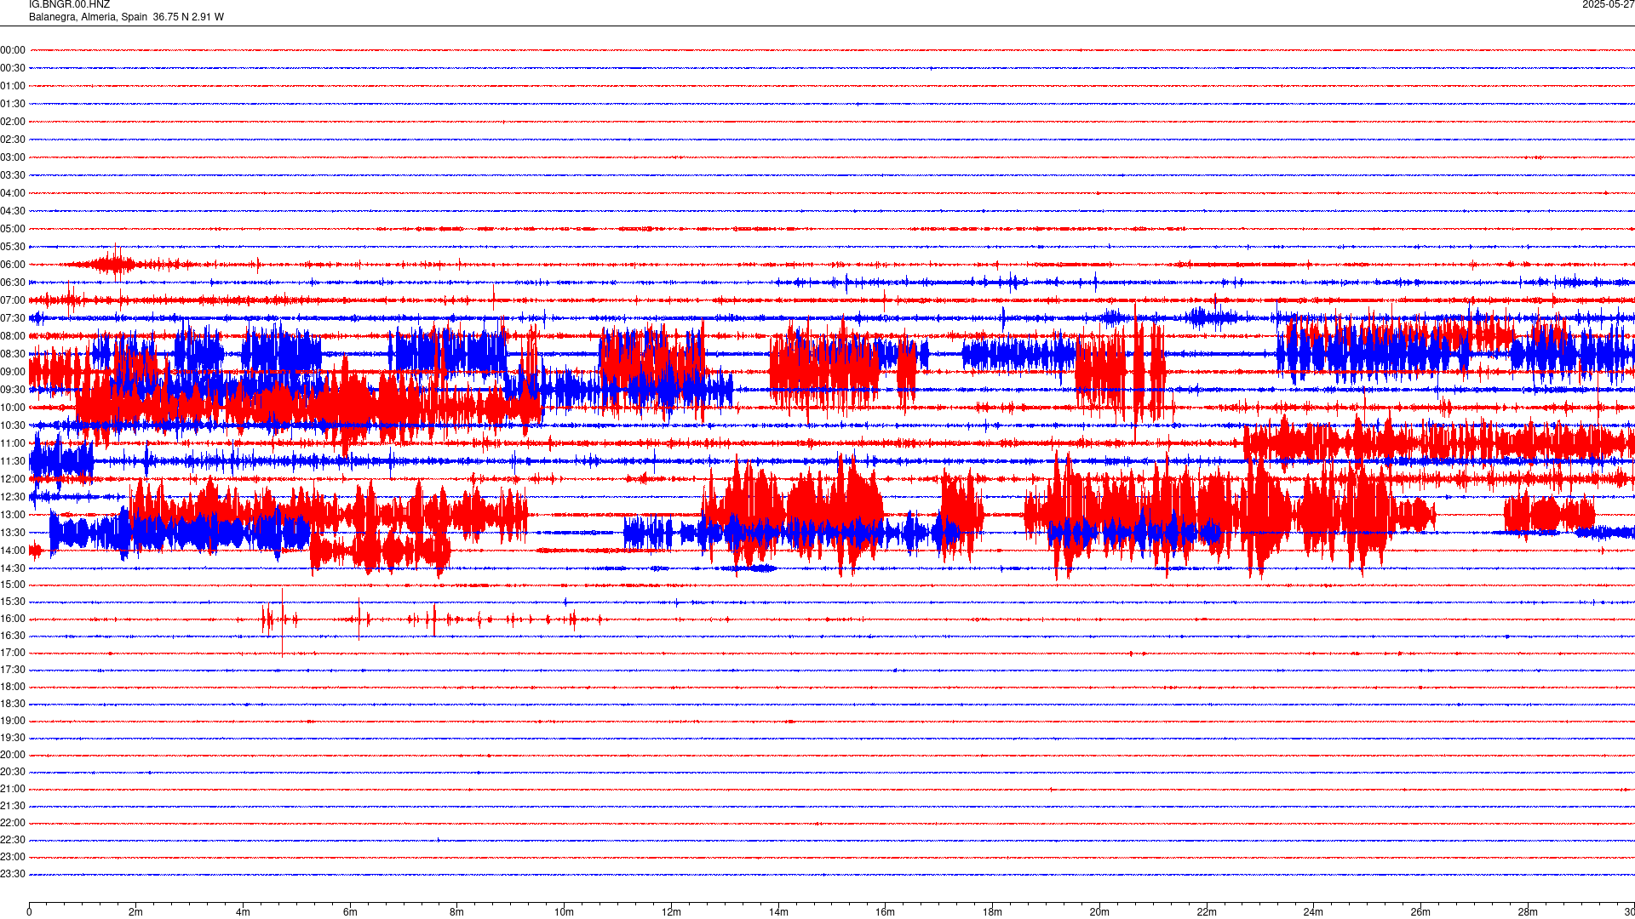This screenshot has width=1635, height=919.
Task: Select the 16:00 trace time label
Action: pyautogui.click(x=13, y=619)
